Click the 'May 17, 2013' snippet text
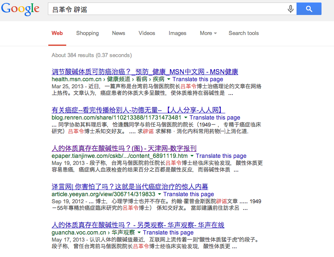 pos(68,240)
